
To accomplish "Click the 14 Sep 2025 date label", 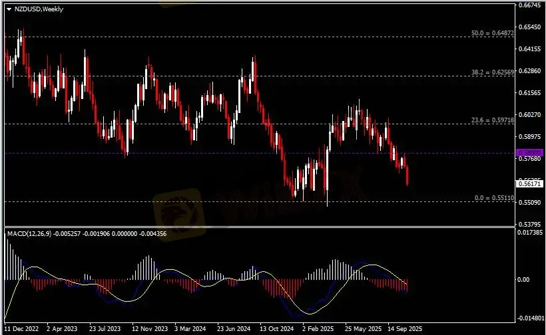I will point(404,328).
